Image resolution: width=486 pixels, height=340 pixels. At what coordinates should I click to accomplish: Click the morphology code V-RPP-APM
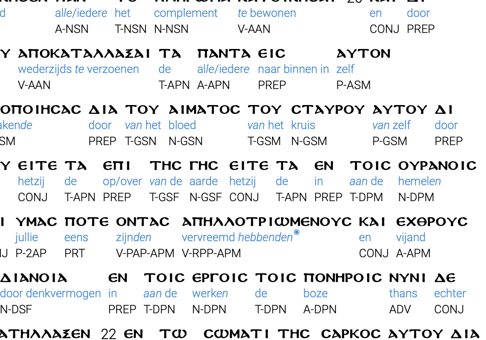(211, 253)
